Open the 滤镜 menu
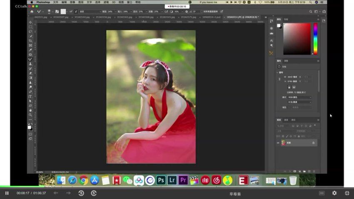The height and width of the screenshot is (199, 354). [106, 2]
